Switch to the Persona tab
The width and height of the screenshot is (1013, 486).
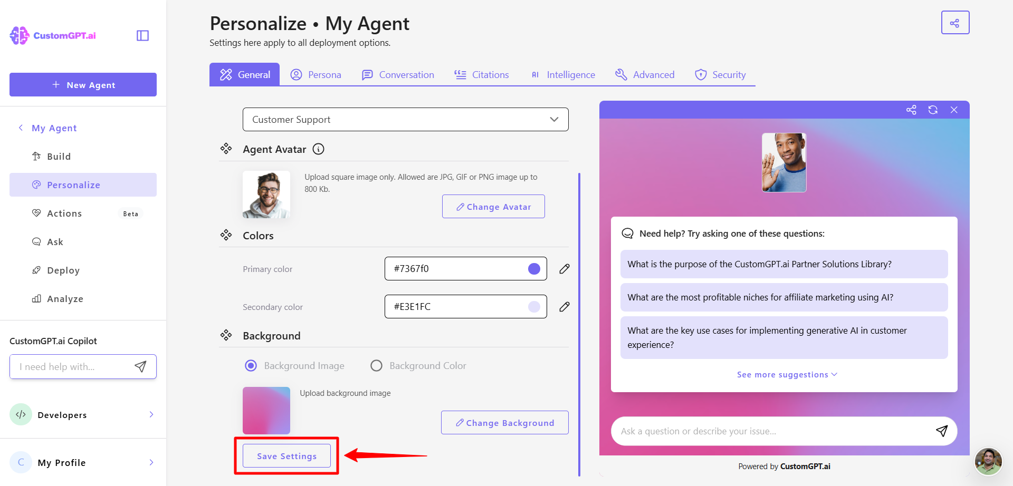pos(316,74)
